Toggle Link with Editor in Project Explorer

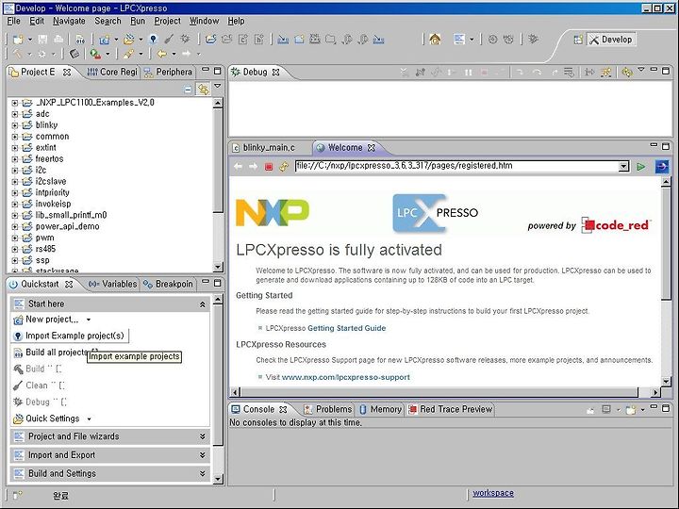pos(203,90)
